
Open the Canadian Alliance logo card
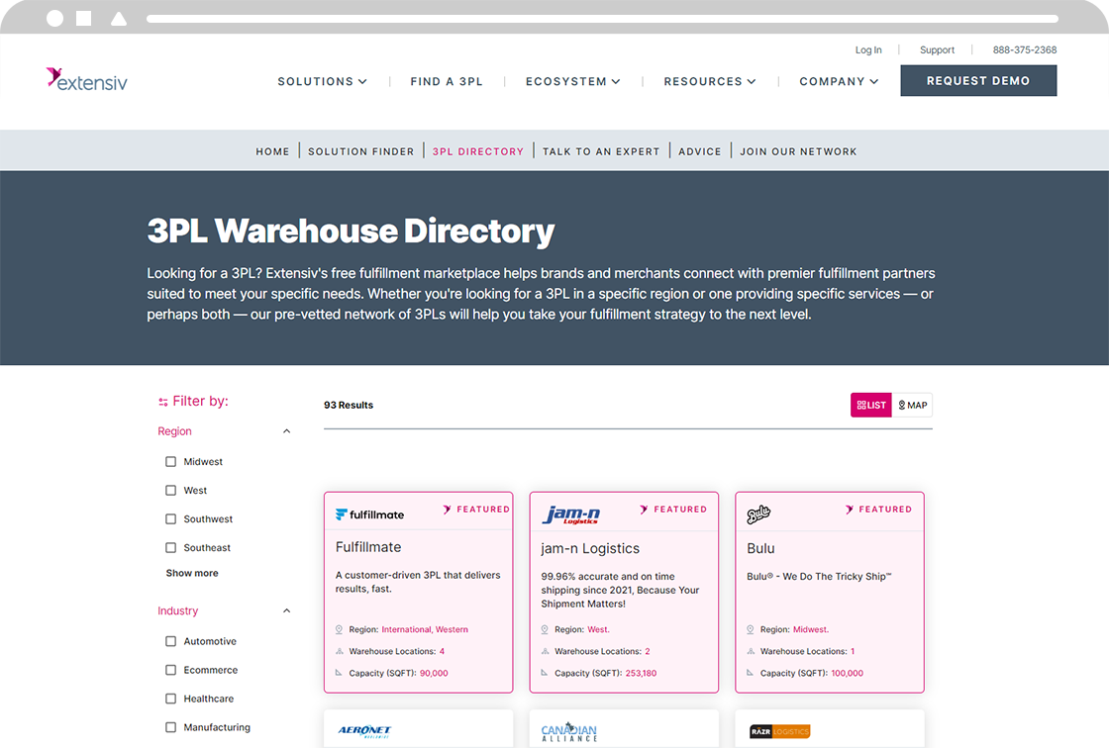click(569, 732)
